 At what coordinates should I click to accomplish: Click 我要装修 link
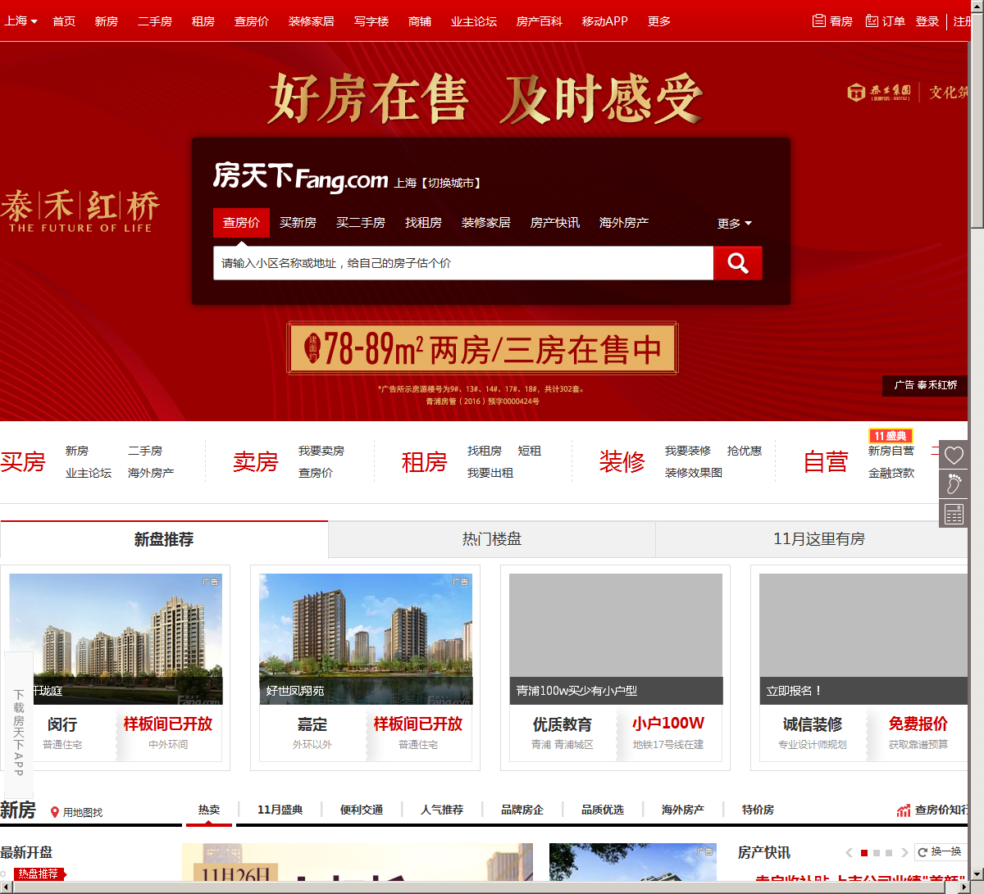pos(688,451)
